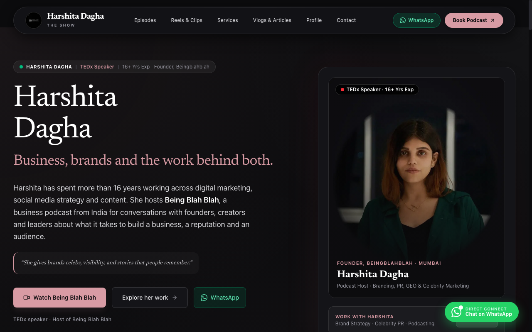The width and height of the screenshot is (532, 332).
Task: Click Podcast Host · Branding, PR, GEO text
Action: coord(403,286)
